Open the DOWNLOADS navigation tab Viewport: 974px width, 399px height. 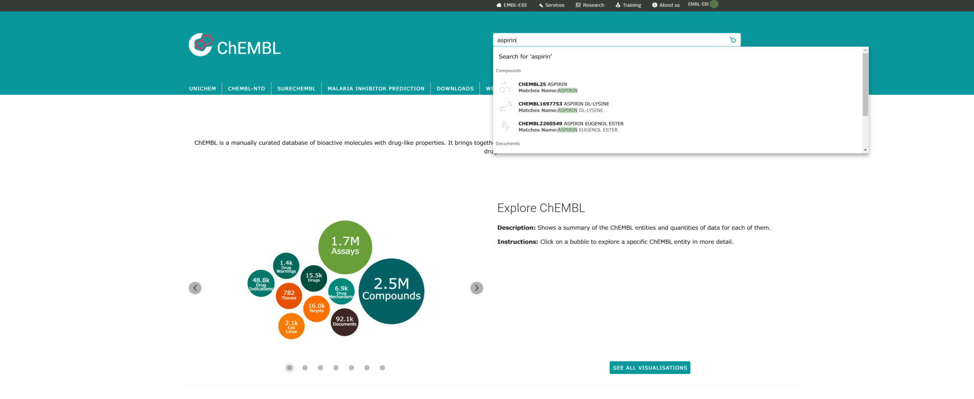click(455, 88)
